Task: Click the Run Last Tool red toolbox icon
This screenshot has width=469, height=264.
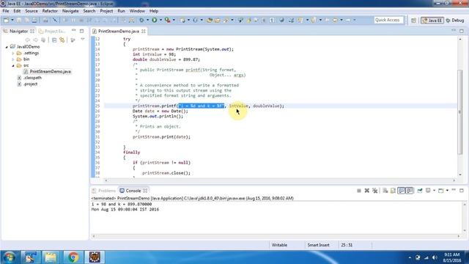Action: pos(168,20)
